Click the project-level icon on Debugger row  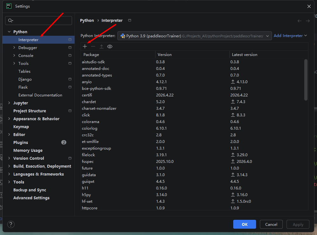tap(70, 47)
